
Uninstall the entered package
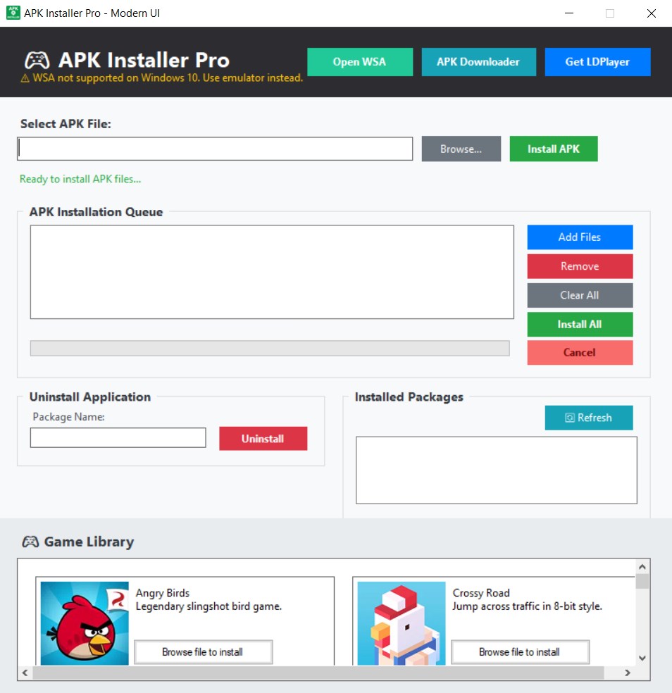click(263, 438)
